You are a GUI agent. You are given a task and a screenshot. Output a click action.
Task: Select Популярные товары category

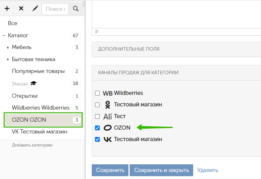pyautogui.click(x=38, y=71)
